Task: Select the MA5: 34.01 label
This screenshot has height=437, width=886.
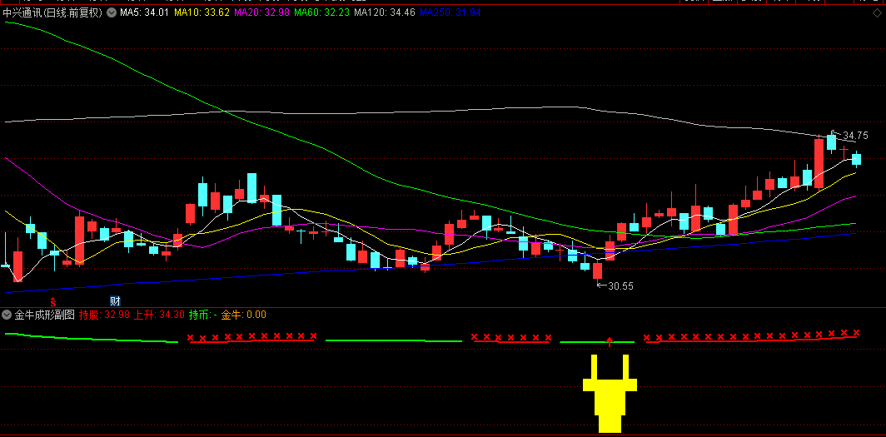Action: click(144, 12)
